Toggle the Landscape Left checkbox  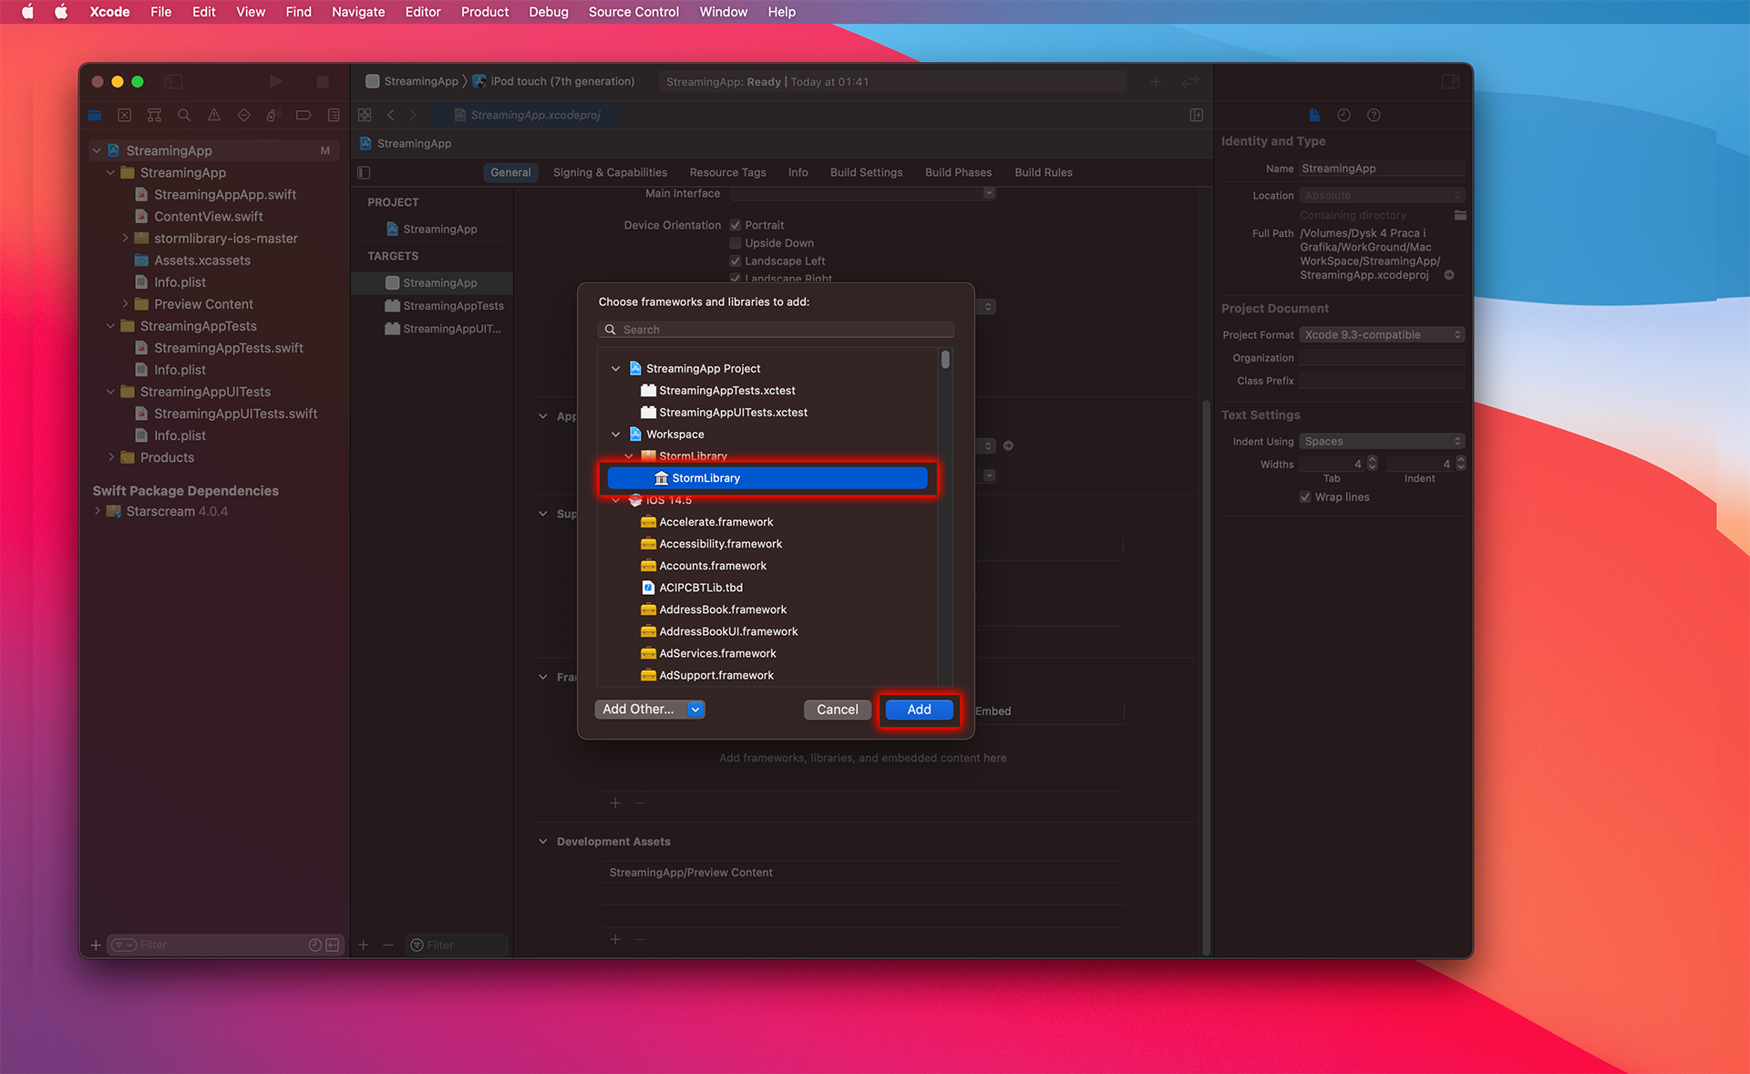pyautogui.click(x=736, y=261)
